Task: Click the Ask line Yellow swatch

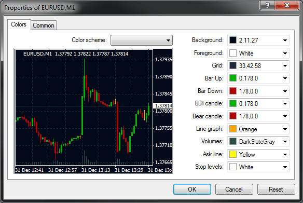Action: tap(233, 154)
